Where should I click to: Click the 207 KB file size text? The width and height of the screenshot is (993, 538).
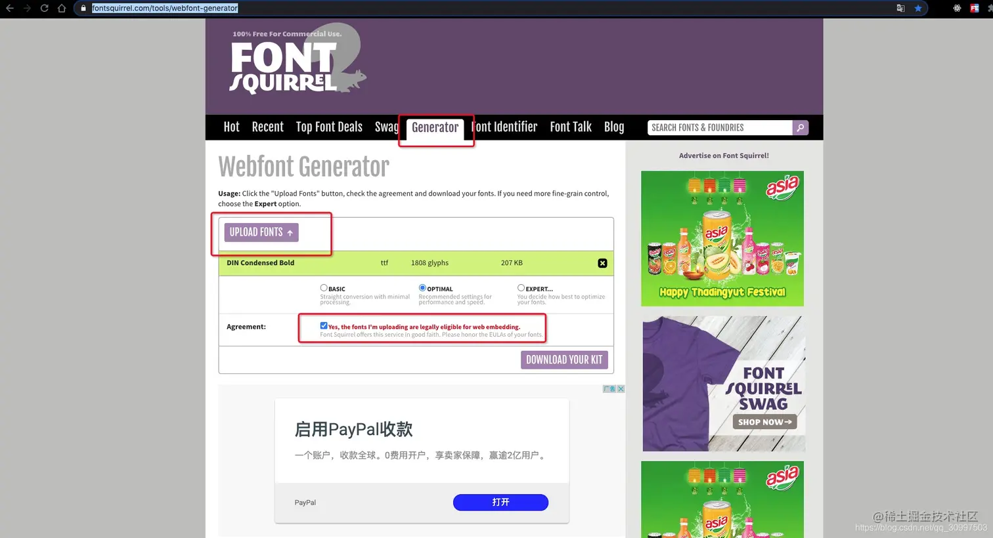(512, 263)
